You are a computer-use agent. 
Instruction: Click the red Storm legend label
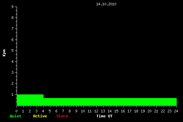coord(62,116)
